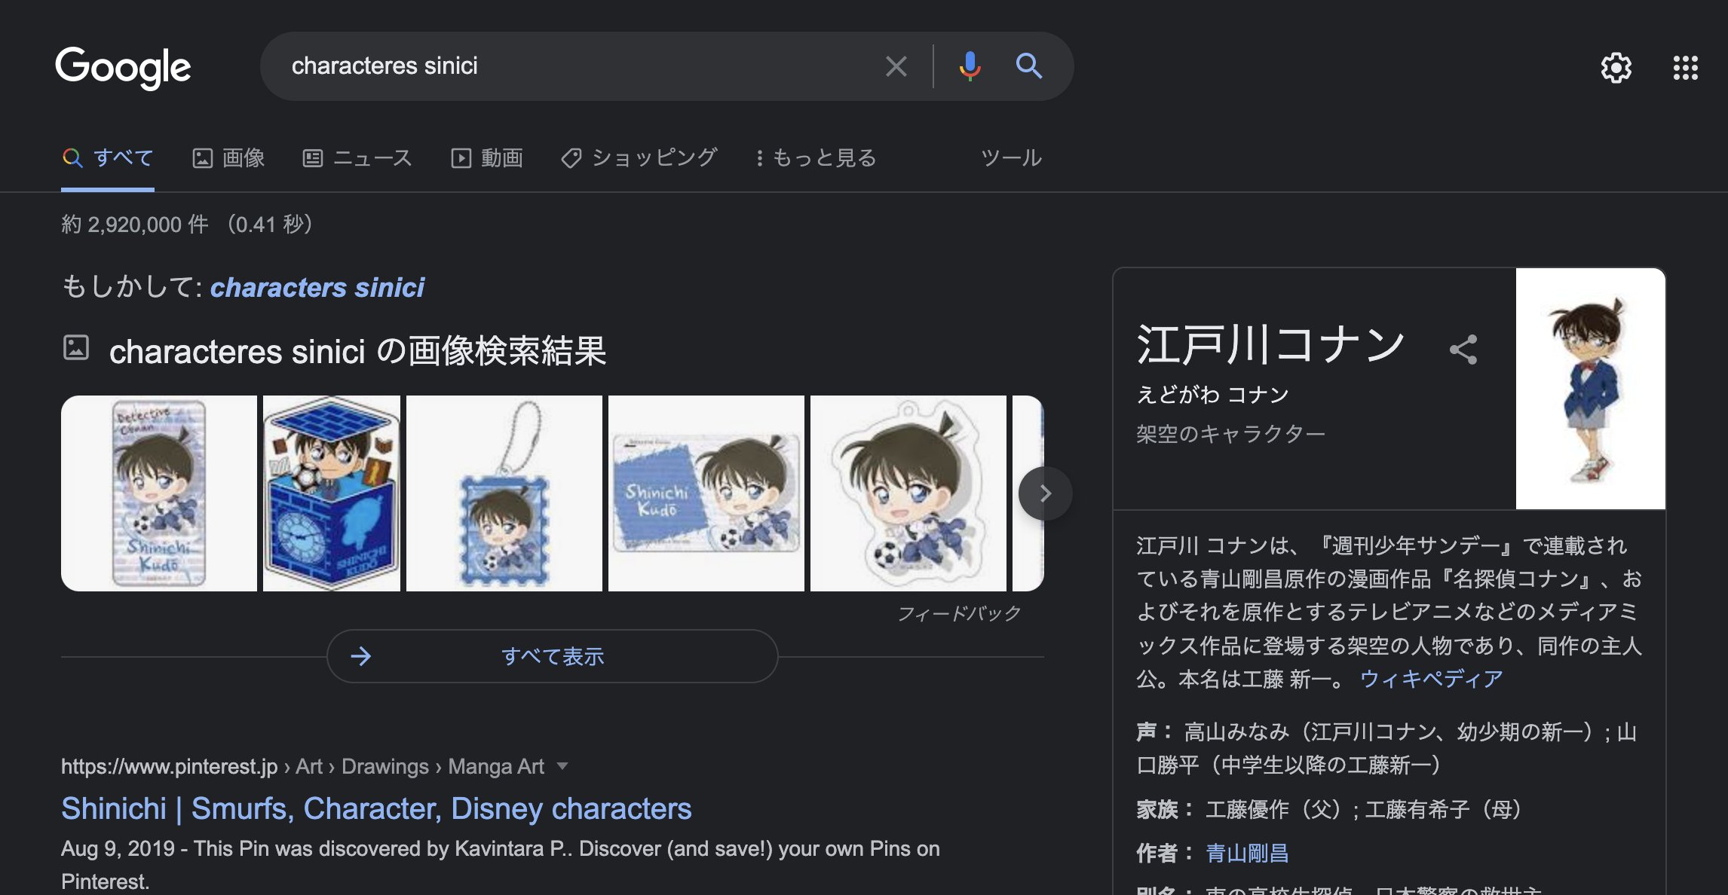Viewport: 1728px width, 895px height.
Task: Open the Conan character image in the panel
Action: click(x=1590, y=389)
